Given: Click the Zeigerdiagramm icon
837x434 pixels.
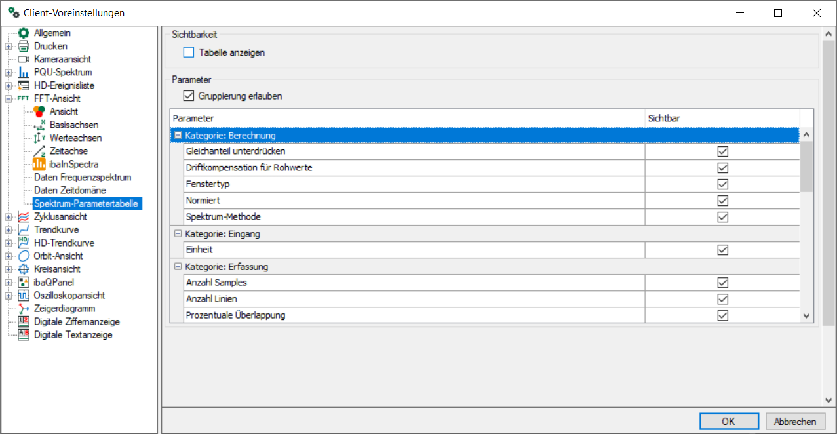Looking at the screenshot, I should pos(24,308).
